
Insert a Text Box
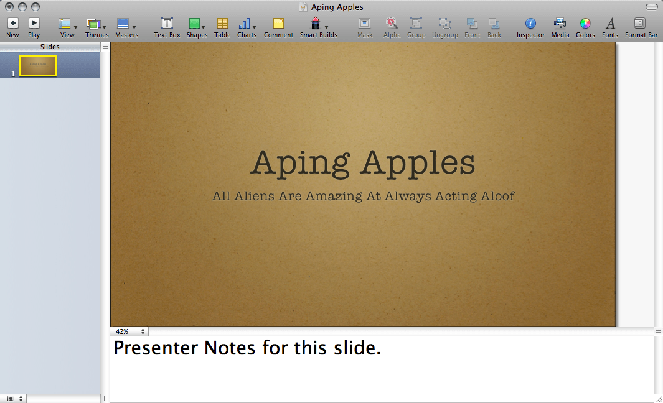(167, 24)
